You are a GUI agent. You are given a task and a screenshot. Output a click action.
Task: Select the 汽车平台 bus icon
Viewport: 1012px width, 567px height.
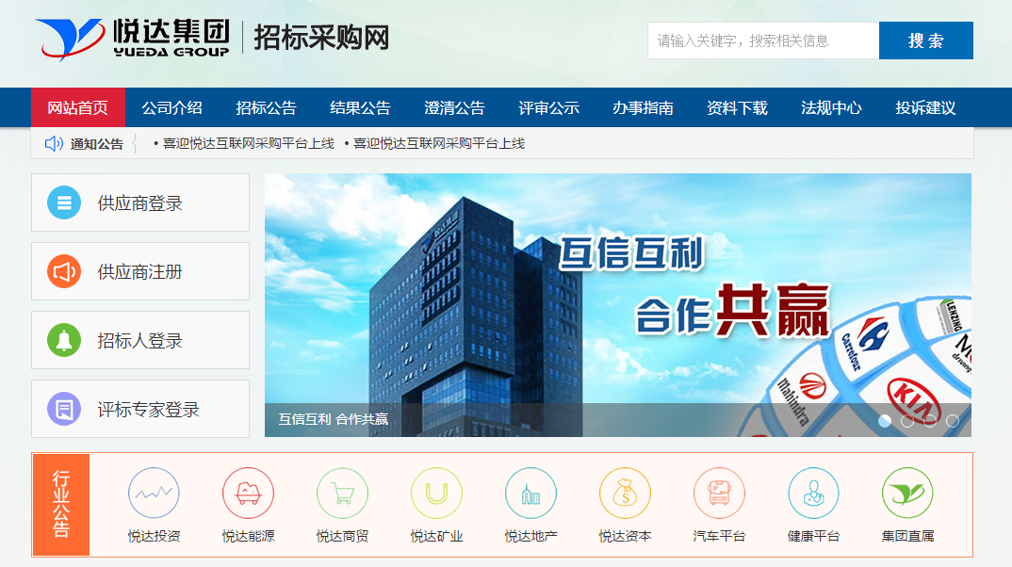(719, 493)
